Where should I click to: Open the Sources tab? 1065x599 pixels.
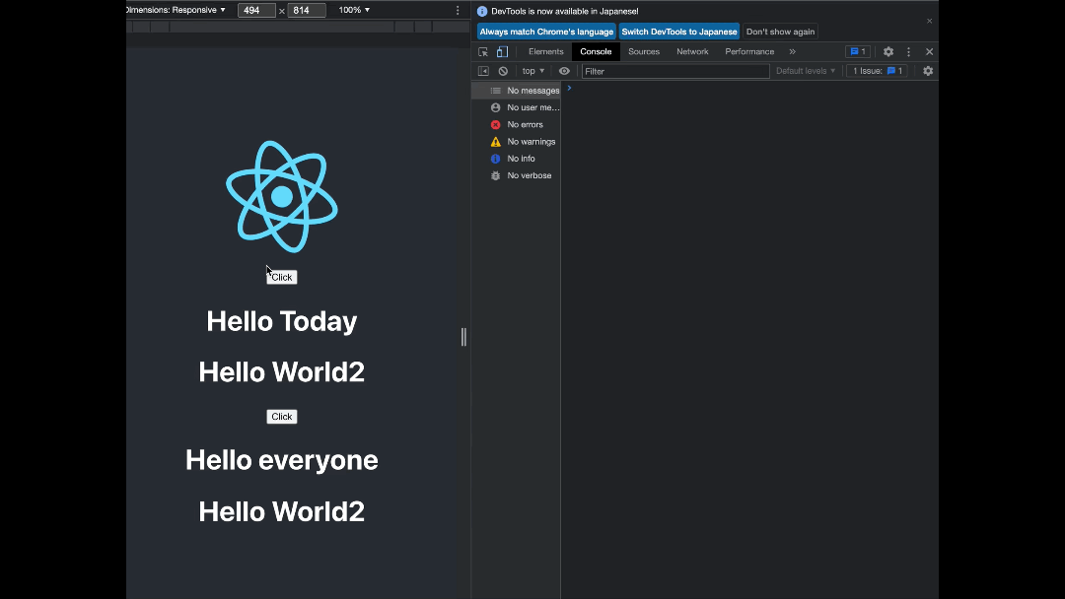tap(644, 51)
